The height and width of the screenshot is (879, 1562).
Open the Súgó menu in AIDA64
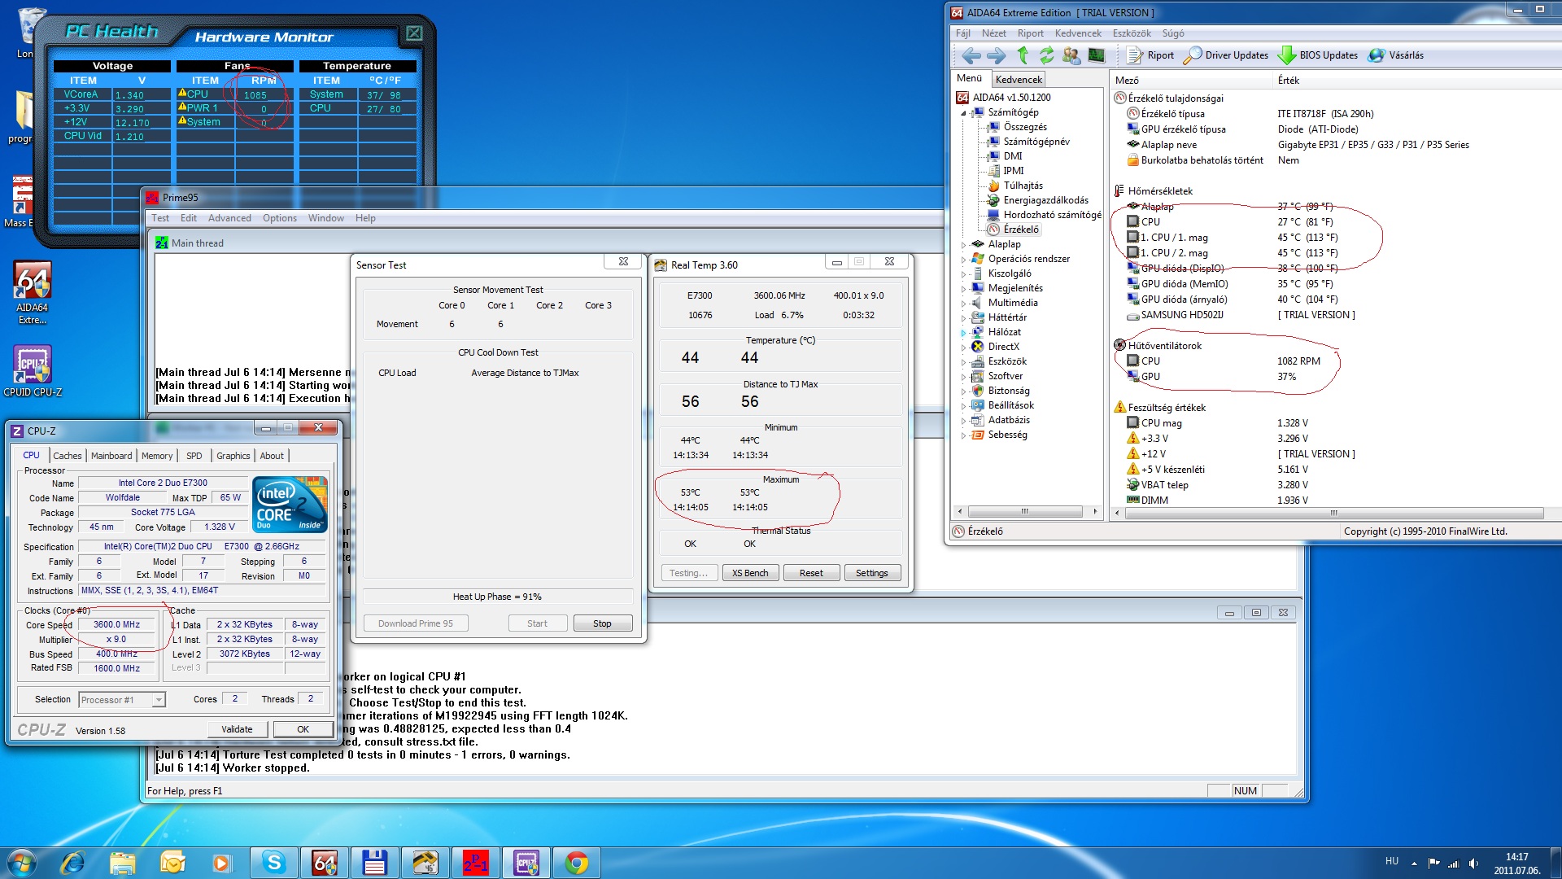click(1173, 33)
